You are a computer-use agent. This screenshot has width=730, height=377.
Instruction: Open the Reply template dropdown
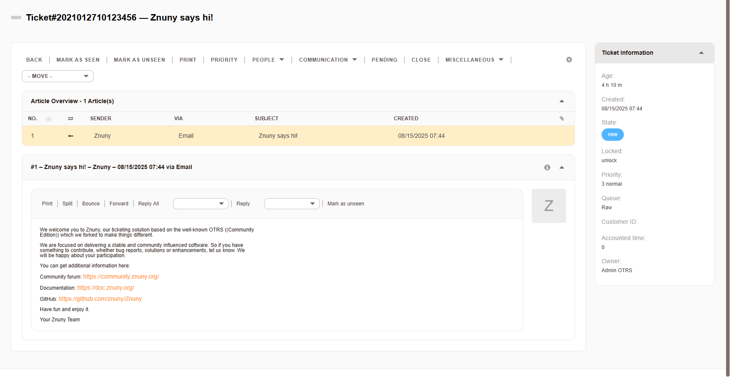pyautogui.click(x=292, y=204)
